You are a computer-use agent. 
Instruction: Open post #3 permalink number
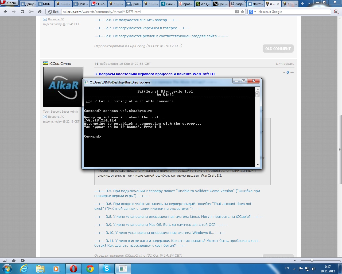click(x=96, y=64)
